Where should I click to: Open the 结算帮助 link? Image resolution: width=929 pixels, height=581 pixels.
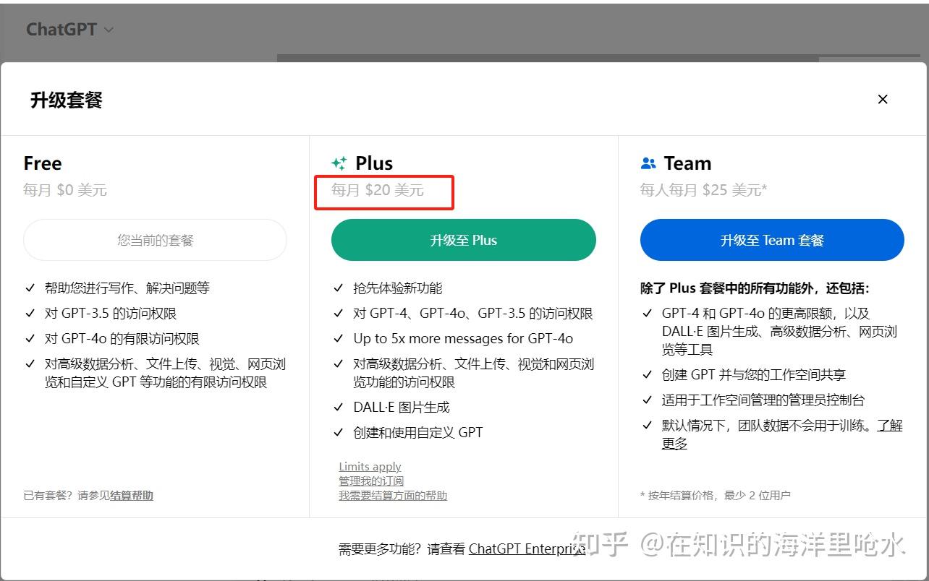131,496
